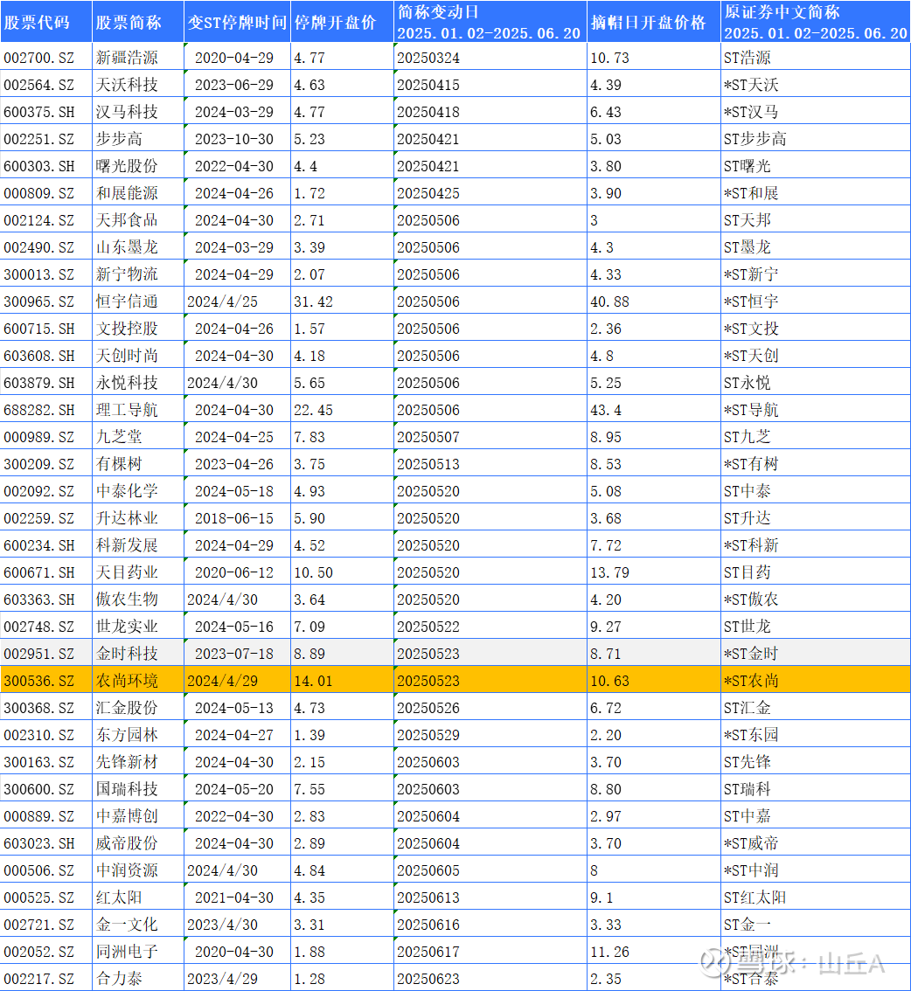Select the 傲农生物 cell

coord(138,599)
